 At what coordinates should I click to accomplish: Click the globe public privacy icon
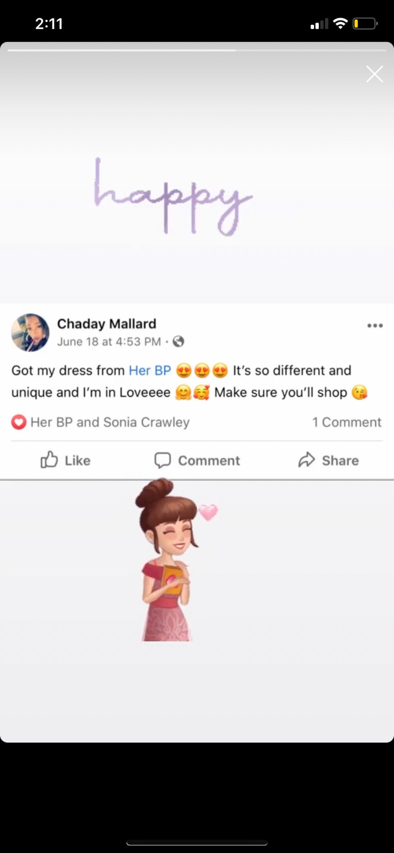pyautogui.click(x=178, y=342)
